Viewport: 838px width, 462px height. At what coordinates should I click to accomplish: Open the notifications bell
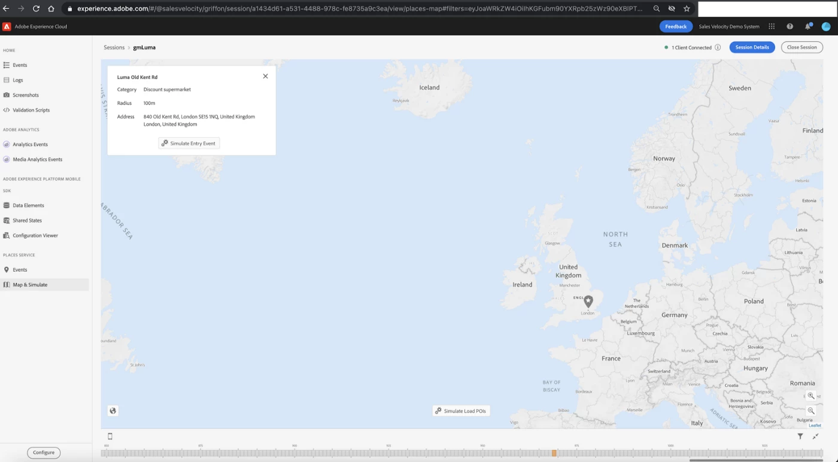[808, 26]
